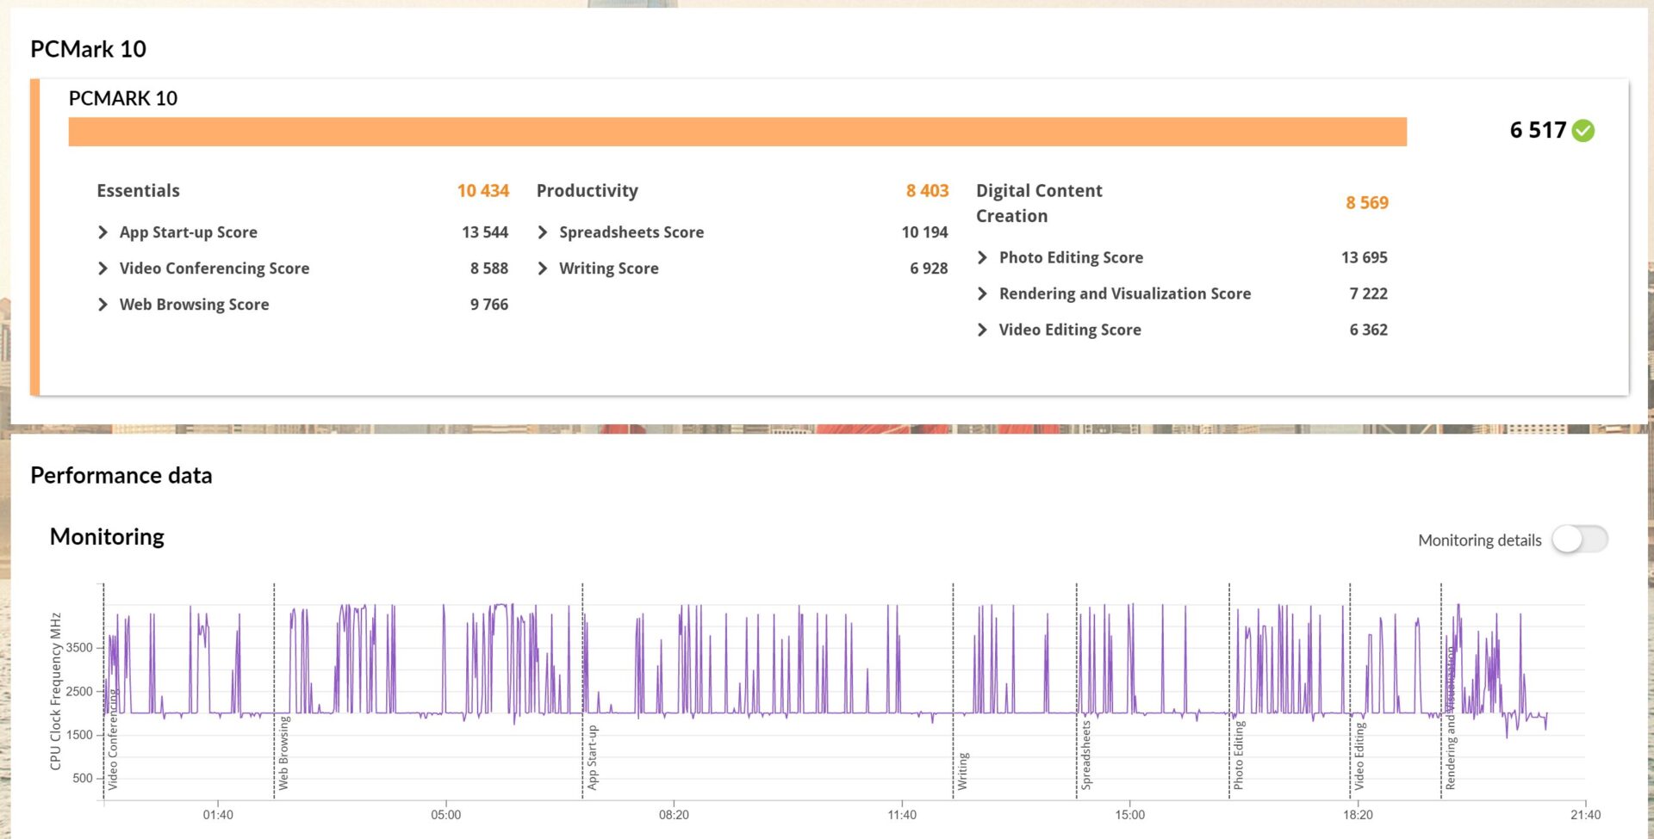This screenshot has height=839, width=1654.
Task: Select the Essentials section heading
Action: (138, 191)
